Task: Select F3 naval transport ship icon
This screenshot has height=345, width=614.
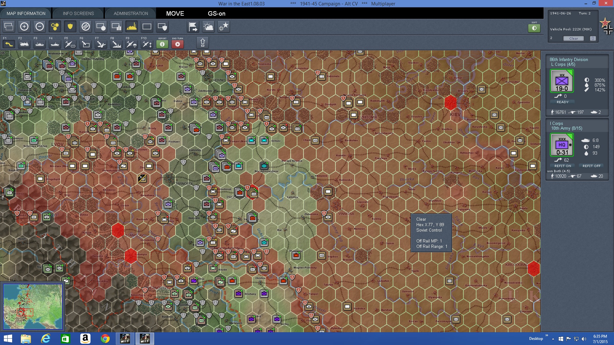Action: tap(40, 44)
